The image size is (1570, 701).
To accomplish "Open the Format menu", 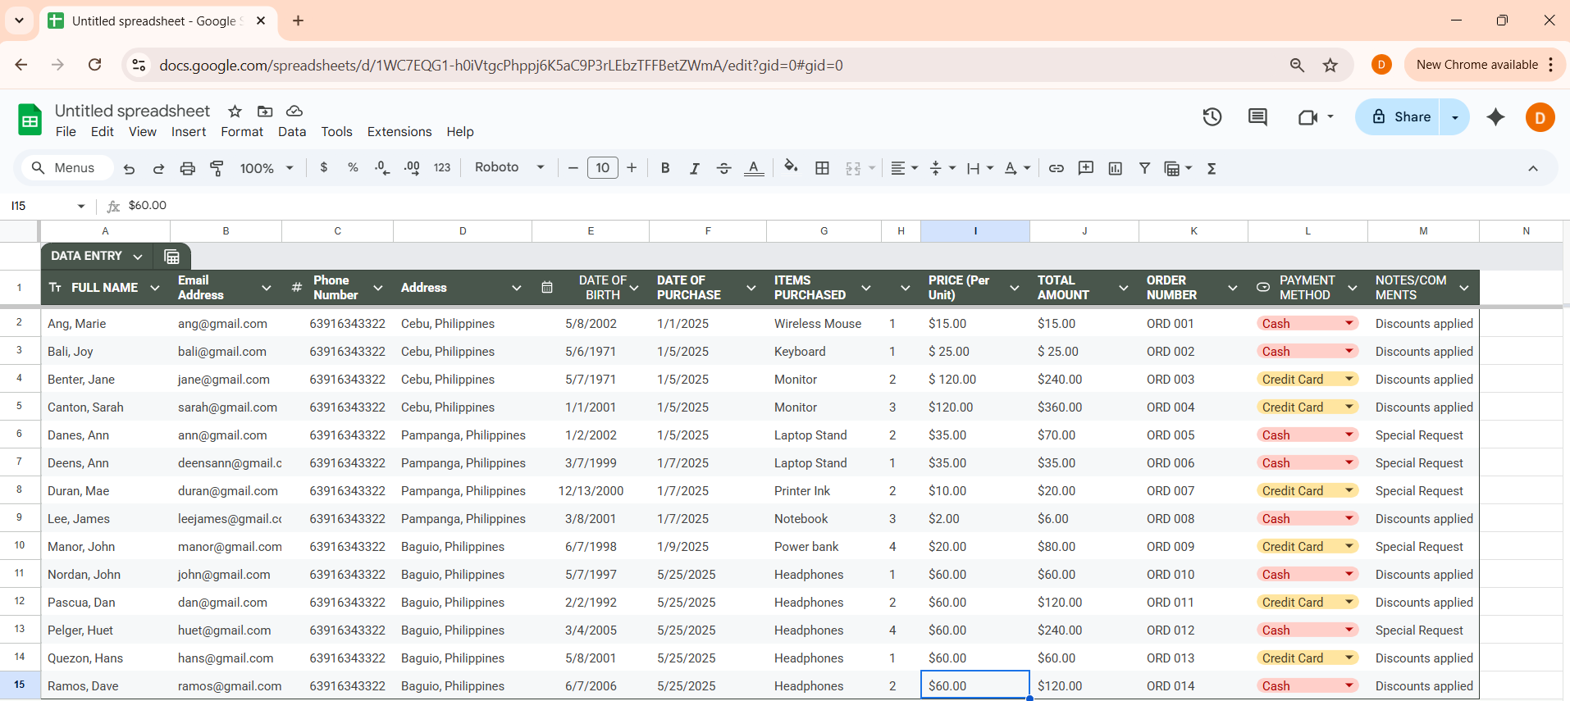I will (x=242, y=132).
